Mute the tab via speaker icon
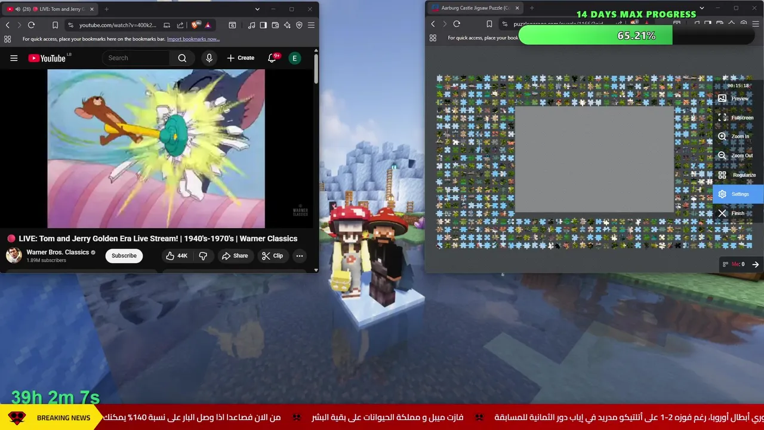The width and height of the screenshot is (764, 430). [x=17, y=9]
